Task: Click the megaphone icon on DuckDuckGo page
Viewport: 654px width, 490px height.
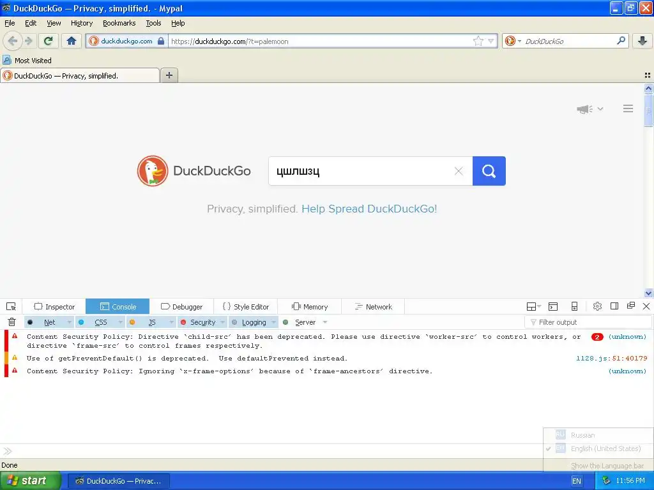Action: tap(585, 109)
